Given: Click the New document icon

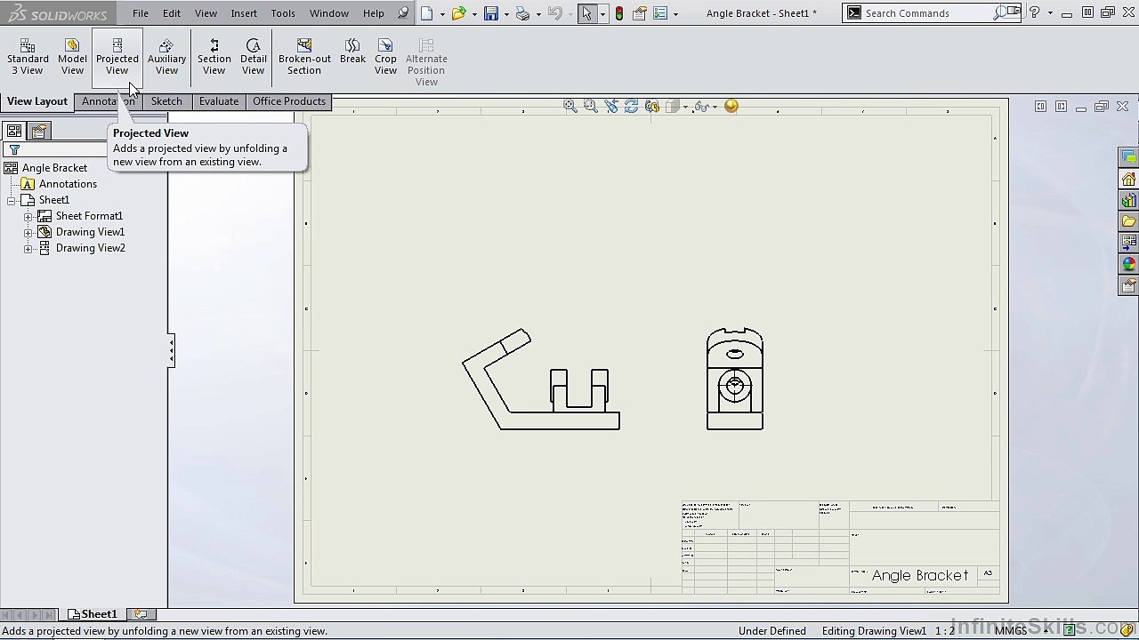Looking at the screenshot, I should tap(428, 13).
